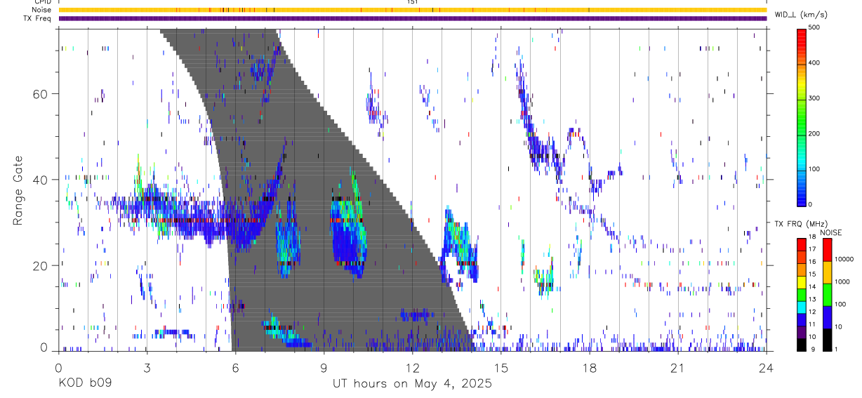
Task: Click the 6 tick on the UT hours axis
Action: [x=235, y=368]
